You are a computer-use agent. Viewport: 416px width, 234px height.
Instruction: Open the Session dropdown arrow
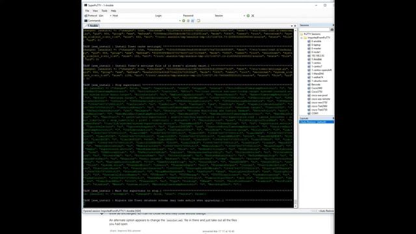point(244,16)
